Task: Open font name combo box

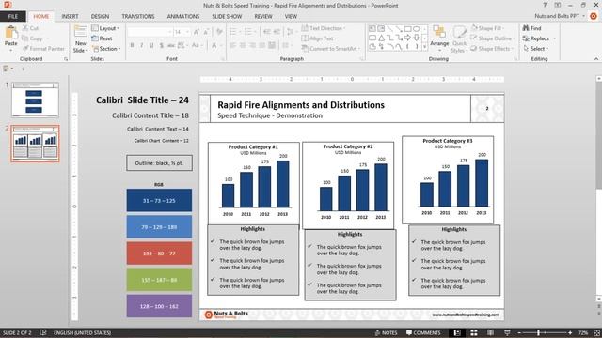Action: pos(150,32)
